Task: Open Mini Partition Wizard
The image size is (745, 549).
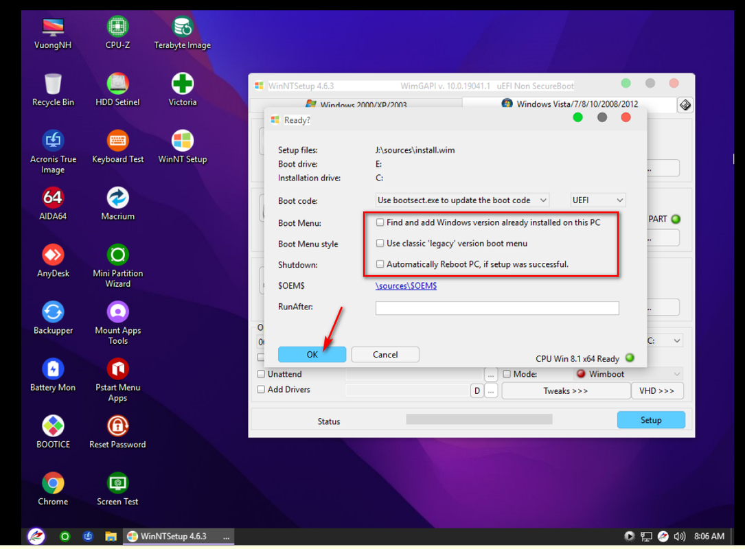Action: (x=117, y=266)
